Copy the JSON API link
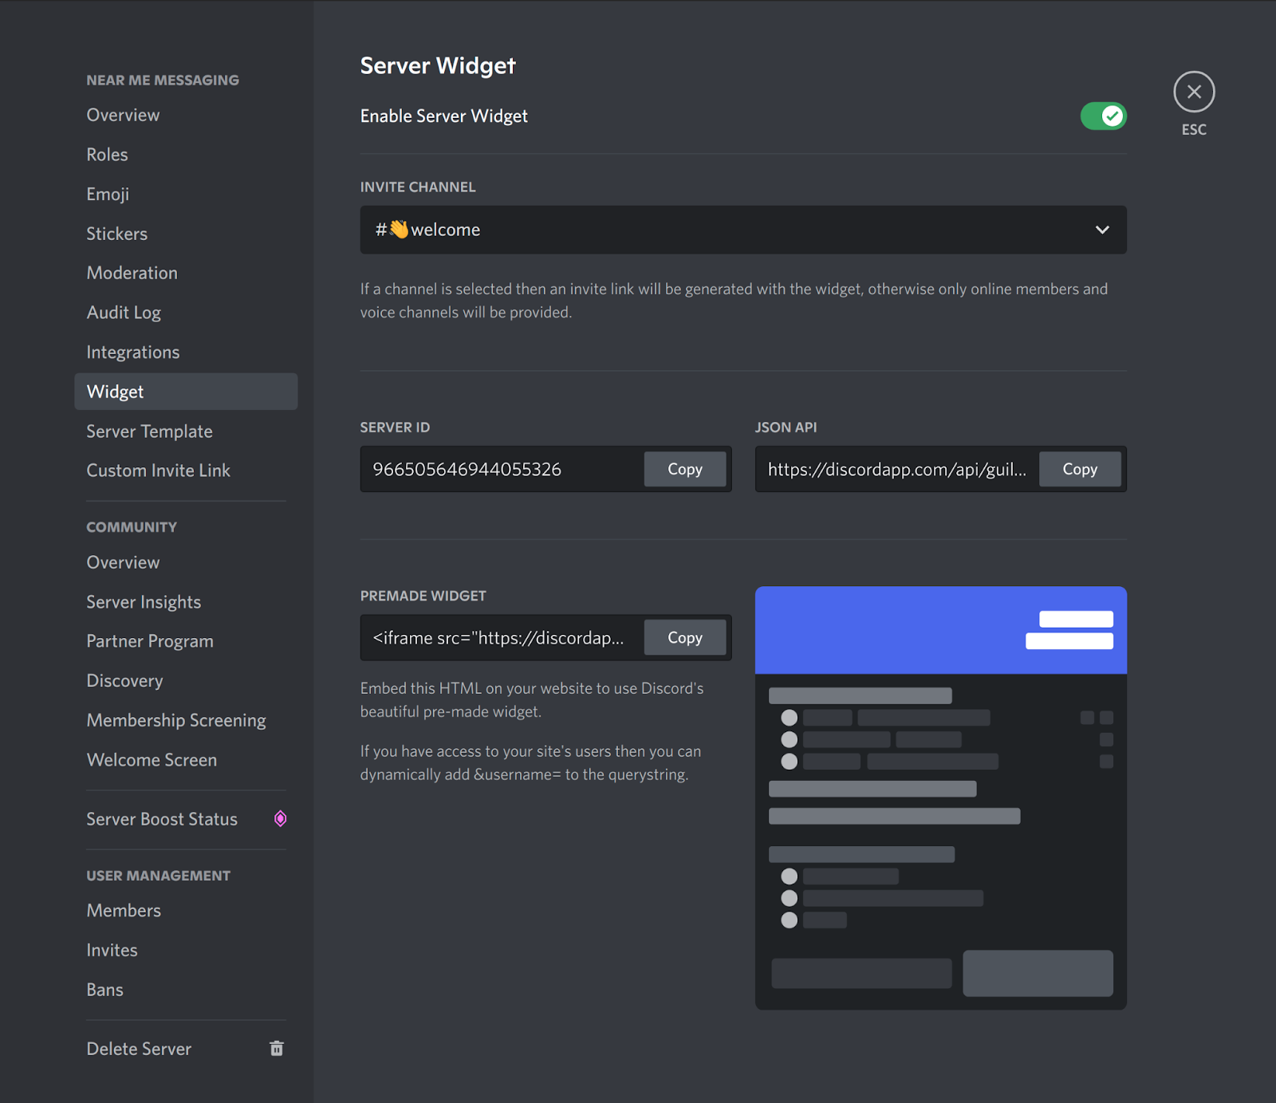1276x1103 pixels. coord(1080,469)
